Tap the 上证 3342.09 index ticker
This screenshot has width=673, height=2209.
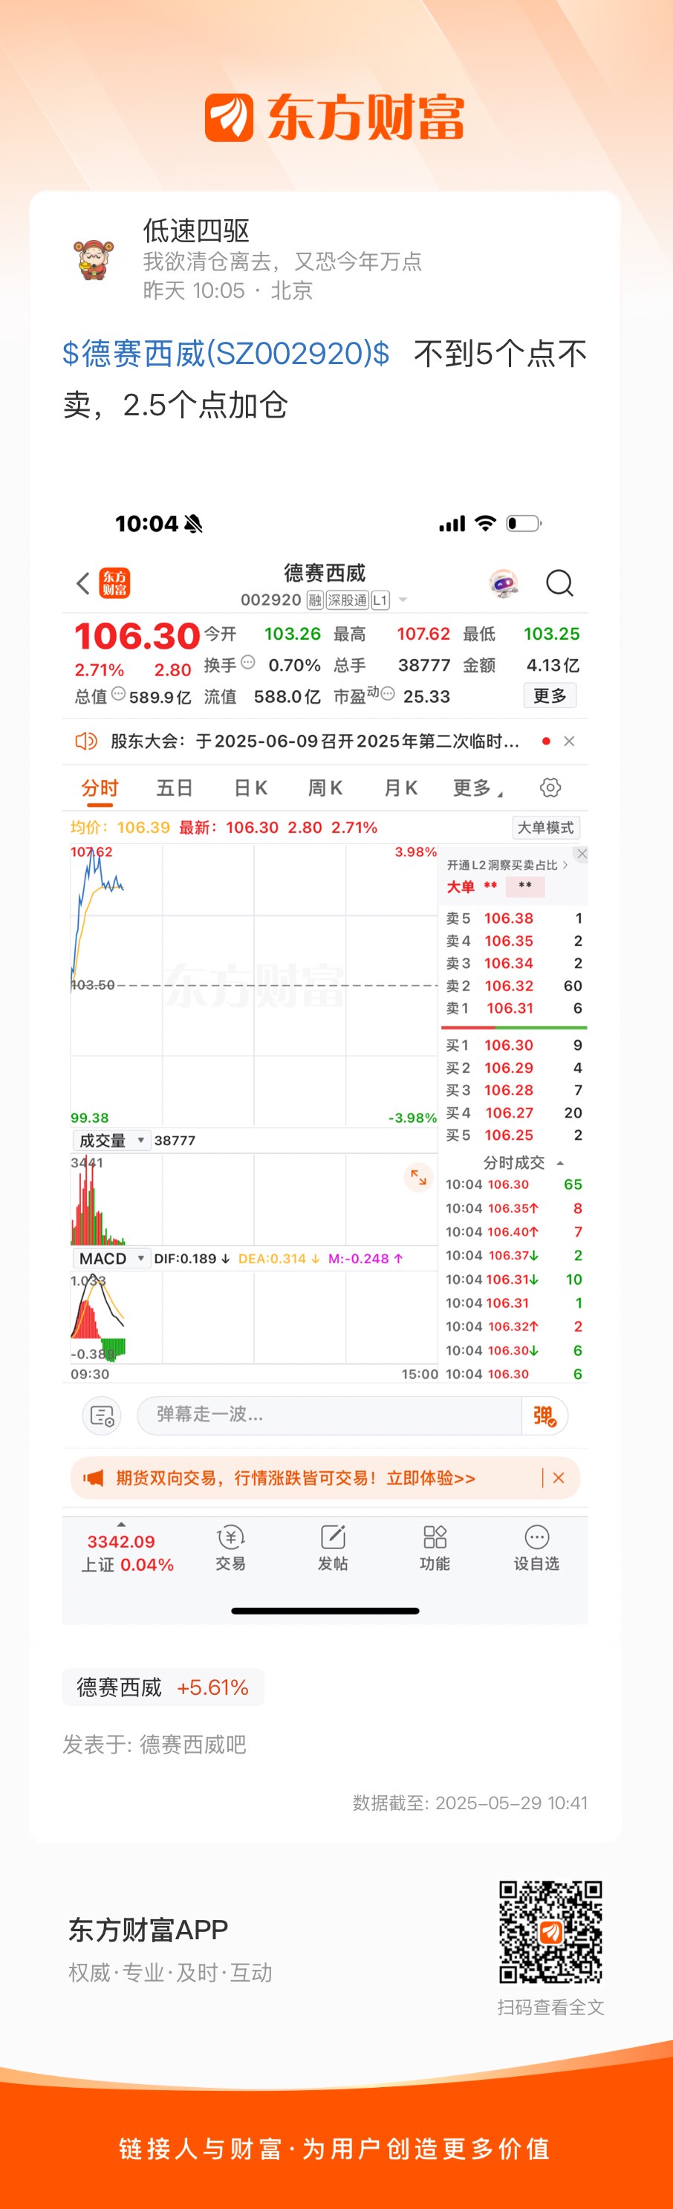pyautogui.click(x=127, y=1553)
